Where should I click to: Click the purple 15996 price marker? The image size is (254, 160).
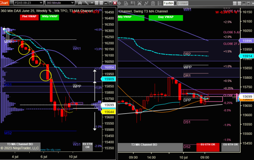click(246, 41)
